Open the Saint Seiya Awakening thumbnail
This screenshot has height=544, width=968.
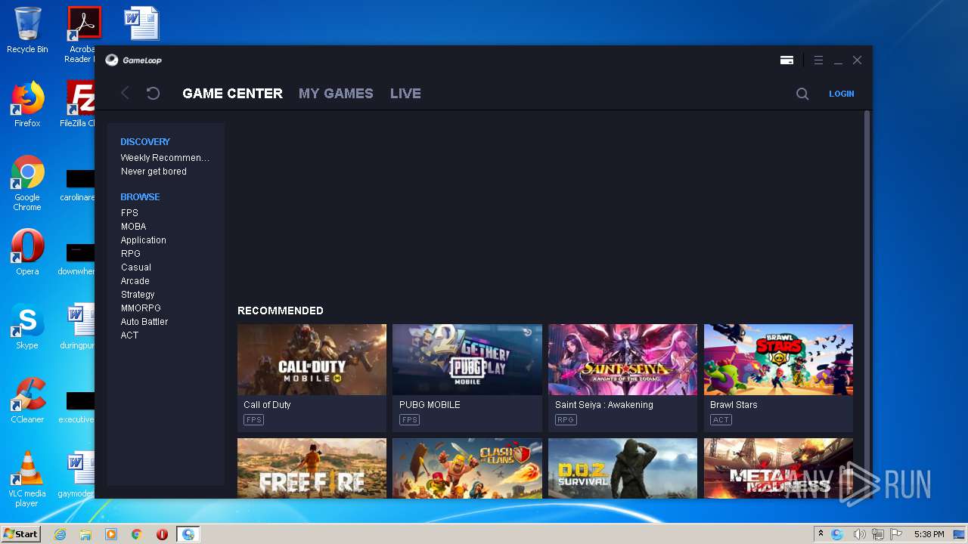pyautogui.click(x=622, y=360)
